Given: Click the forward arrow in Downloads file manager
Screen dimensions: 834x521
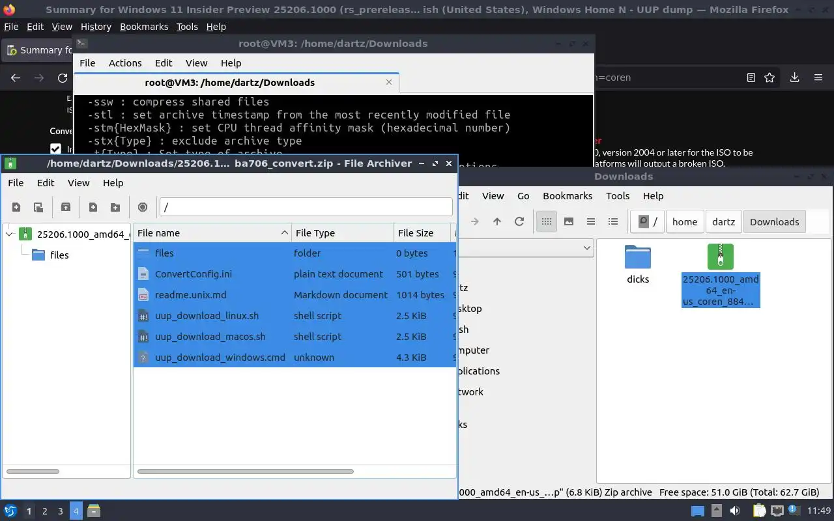Looking at the screenshot, I should (475, 221).
